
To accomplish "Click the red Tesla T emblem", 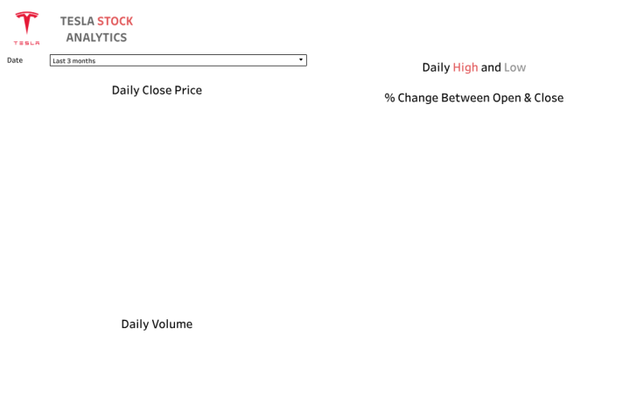I will (26, 23).
